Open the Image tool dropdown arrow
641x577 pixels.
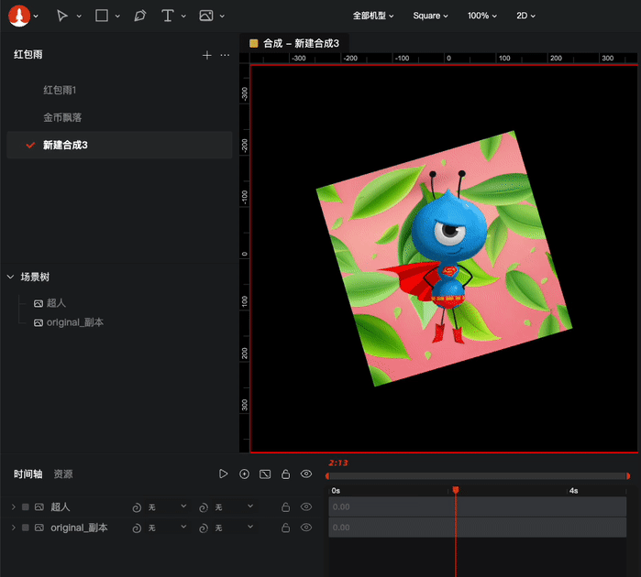coord(222,16)
